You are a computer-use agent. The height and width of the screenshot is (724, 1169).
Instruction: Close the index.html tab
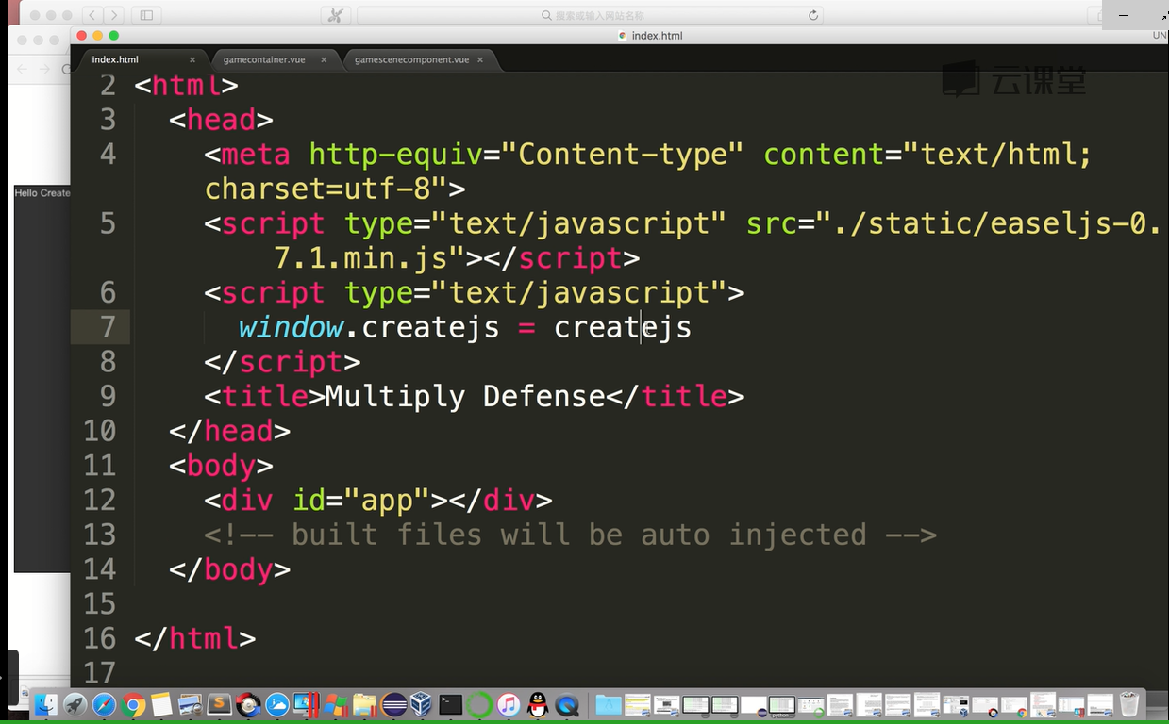[x=192, y=59]
